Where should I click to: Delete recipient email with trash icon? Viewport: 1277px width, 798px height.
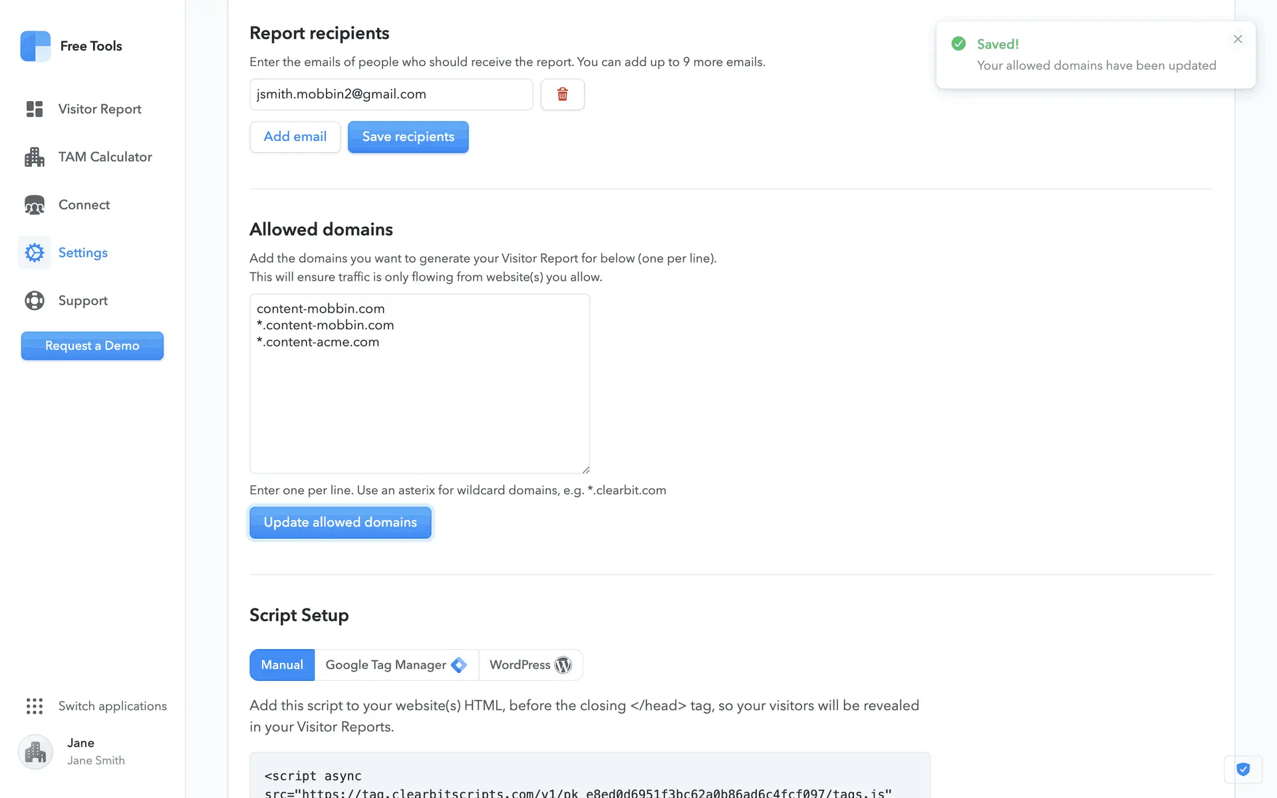pos(562,94)
